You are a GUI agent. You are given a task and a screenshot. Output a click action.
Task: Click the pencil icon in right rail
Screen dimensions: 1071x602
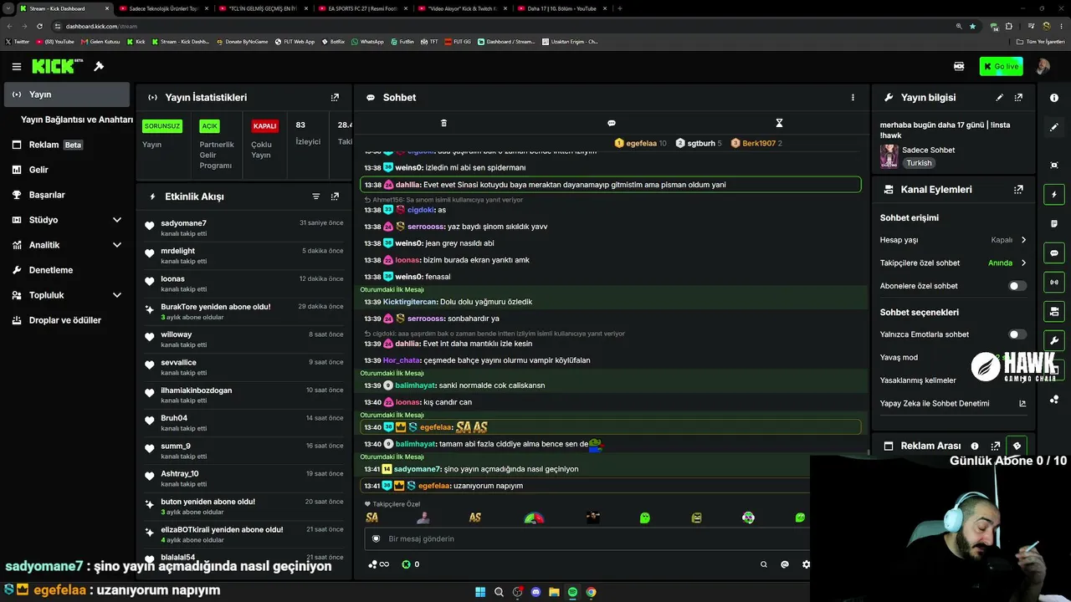pyautogui.click(x=1054, y=127)
